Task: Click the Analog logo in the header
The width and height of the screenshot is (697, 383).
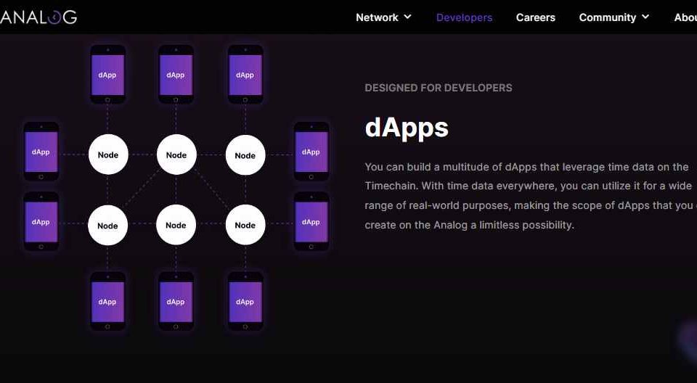Action: point(38,17)
